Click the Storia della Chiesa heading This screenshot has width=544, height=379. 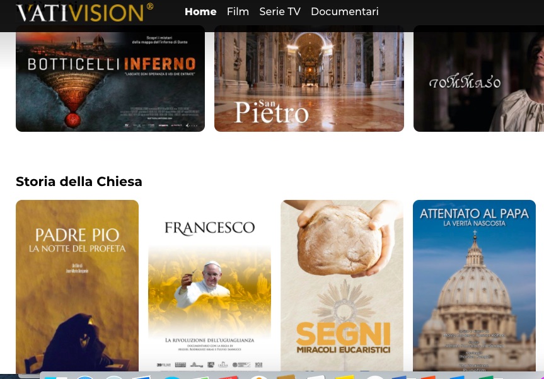click(79, 182)
